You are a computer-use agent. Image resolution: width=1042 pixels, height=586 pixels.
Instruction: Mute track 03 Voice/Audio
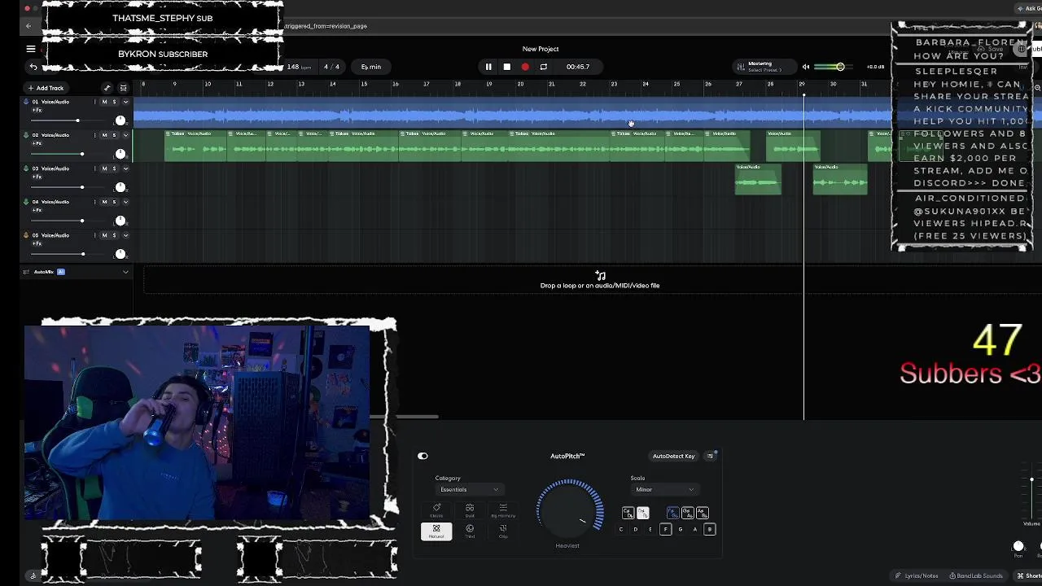click(x=104, y=168)
